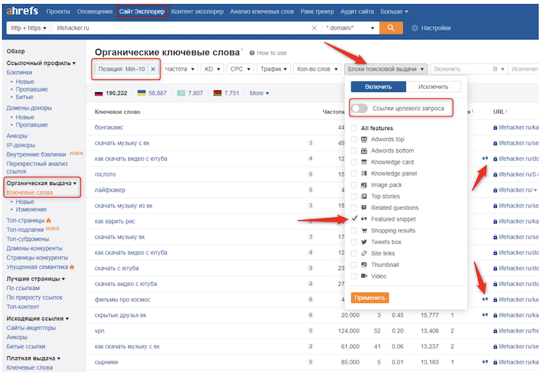This screenshot has width=543, height=376.
Task: Open the Ранк трекер menu item
Action: [x=317, y=12]
